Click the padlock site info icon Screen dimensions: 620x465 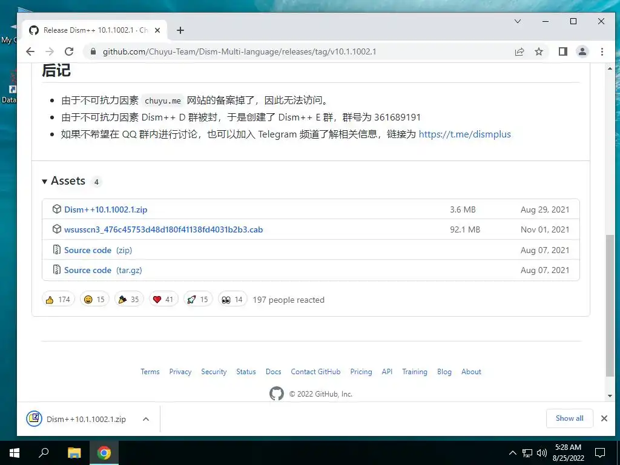pyautogui.click(x=93, y=51)
